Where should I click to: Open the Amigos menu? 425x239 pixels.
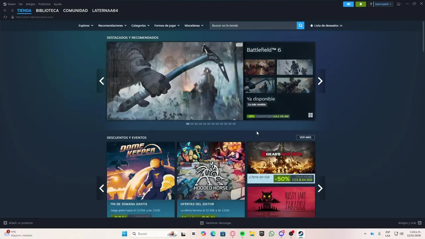30,4
